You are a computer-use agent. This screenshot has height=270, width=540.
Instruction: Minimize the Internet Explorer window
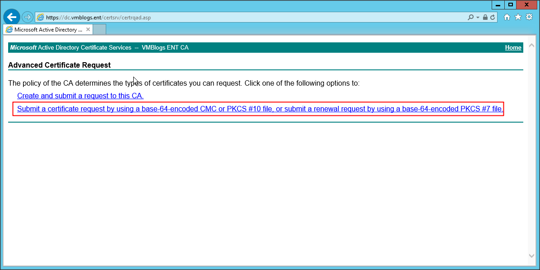(498, 5)
